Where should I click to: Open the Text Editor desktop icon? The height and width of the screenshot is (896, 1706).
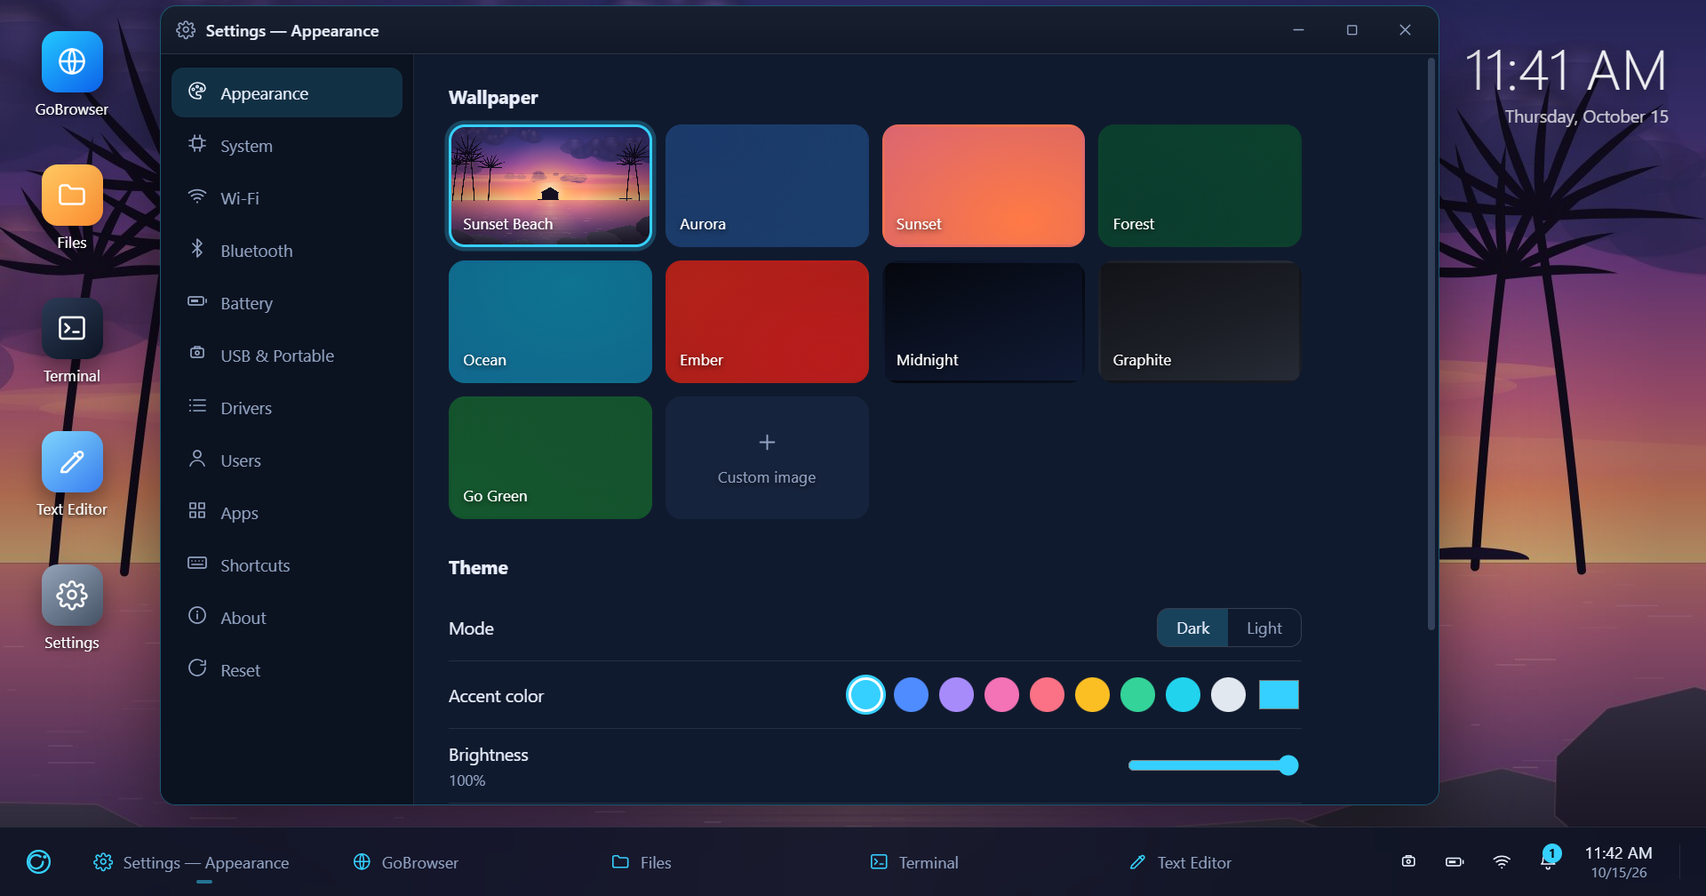[x=72, y=462]
